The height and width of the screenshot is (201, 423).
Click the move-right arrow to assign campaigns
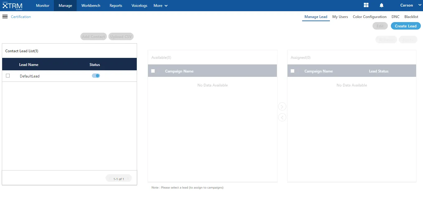[x=282, y=107]
